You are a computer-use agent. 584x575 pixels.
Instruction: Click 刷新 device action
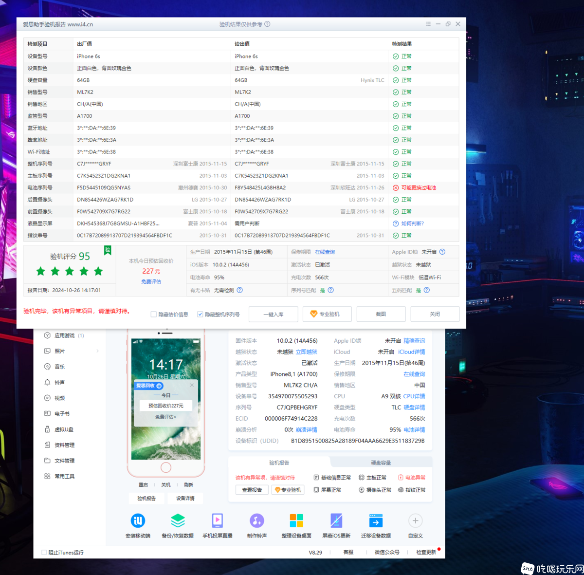point(189,485)
